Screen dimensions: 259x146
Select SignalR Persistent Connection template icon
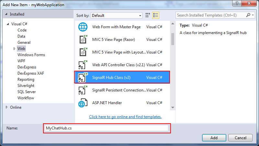tap(83, 90)
